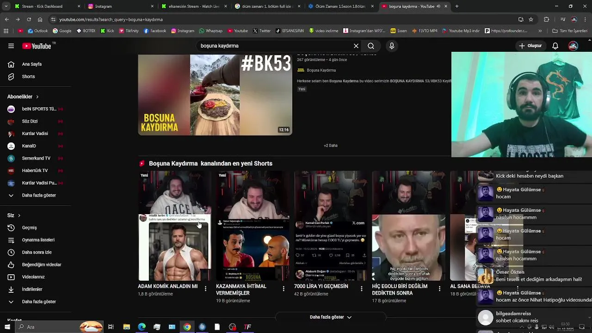This screenshot has height=333, width=592.
Task: Switch to Stream - Kick Dashboard tab
Action: tap(42, 6)
